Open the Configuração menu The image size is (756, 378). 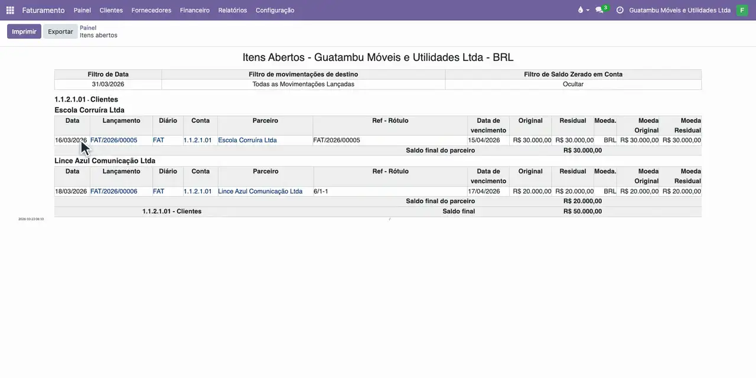pyautogui.click(x=275, y=10)
